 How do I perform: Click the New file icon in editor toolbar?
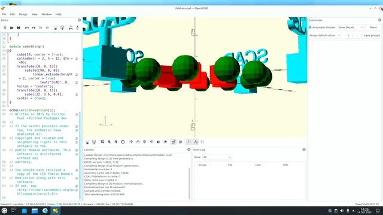point(5,28)
